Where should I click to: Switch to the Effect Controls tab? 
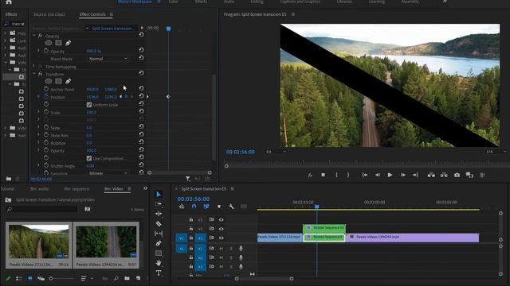click(x=92, y=14)
